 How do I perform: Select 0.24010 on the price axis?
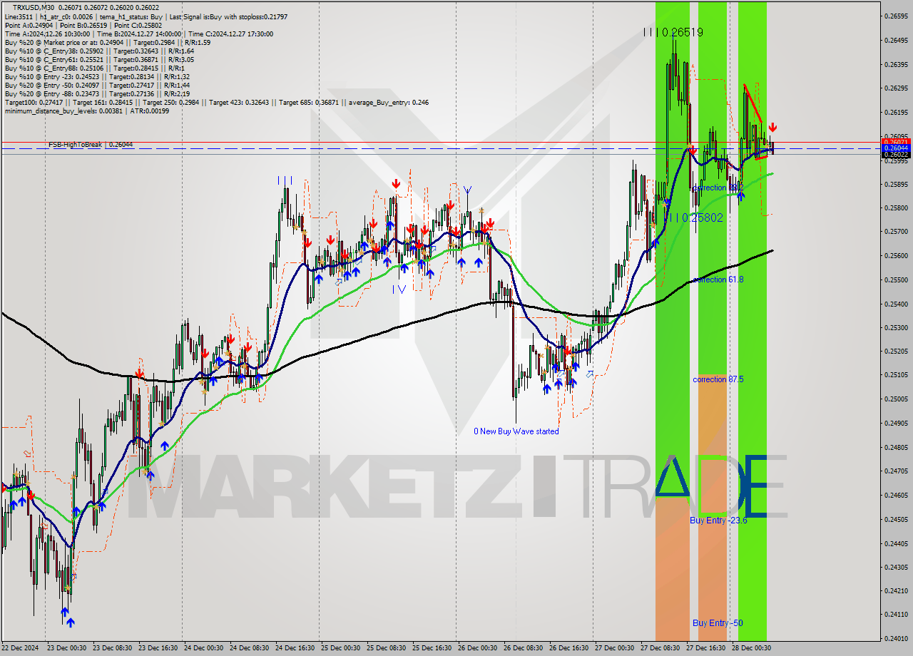[897, 638]
